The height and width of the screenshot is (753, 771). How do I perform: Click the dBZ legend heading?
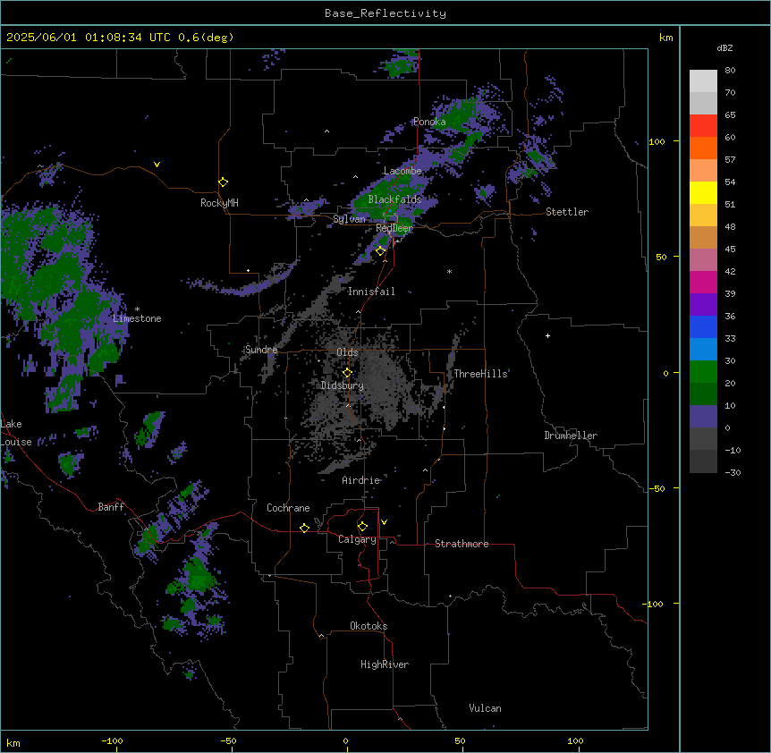pyautogui.click(x=724, y=47)
